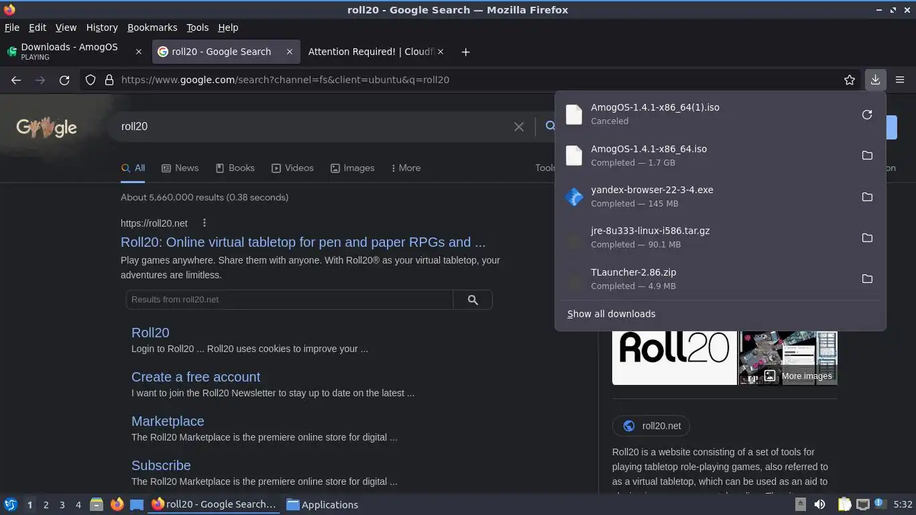Image resolution: width=916 pixels, height=515 pixels.
Task: Open containing folder for TLauncher-2.86.zip
Action: pos(867,279)
